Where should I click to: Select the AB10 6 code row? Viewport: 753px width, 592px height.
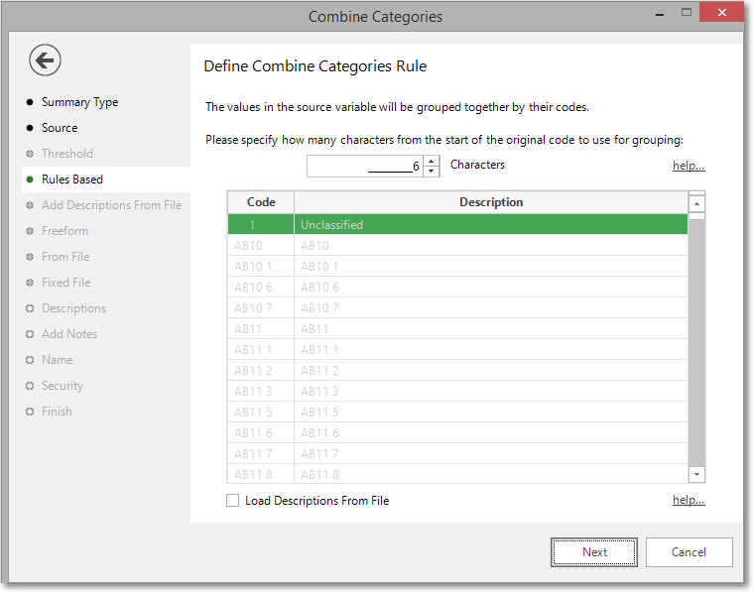pyautogui.click(x=457, y=288)
